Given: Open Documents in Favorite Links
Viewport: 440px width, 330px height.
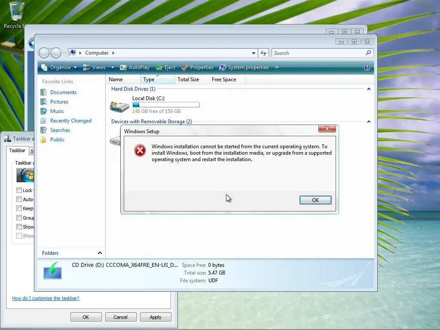Looking at the screenshot, I should (64, 92).
